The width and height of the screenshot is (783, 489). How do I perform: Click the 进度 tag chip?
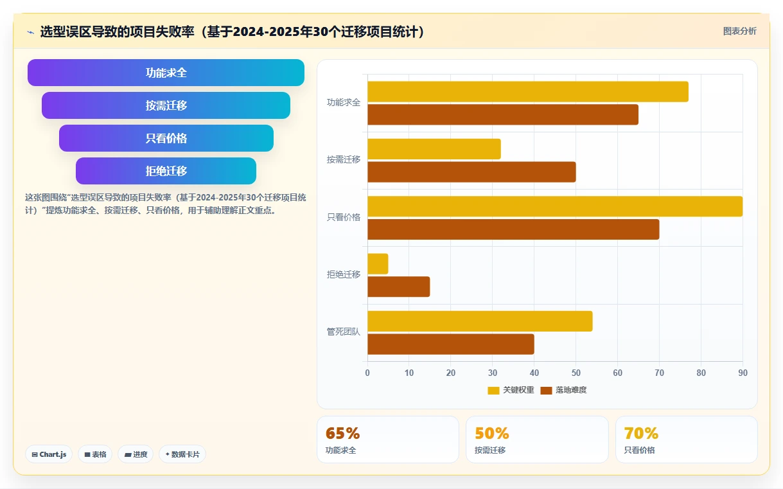136,454
